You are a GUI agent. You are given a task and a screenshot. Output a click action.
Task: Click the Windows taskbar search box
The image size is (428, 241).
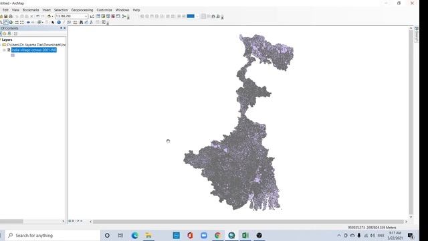[53, 235]
